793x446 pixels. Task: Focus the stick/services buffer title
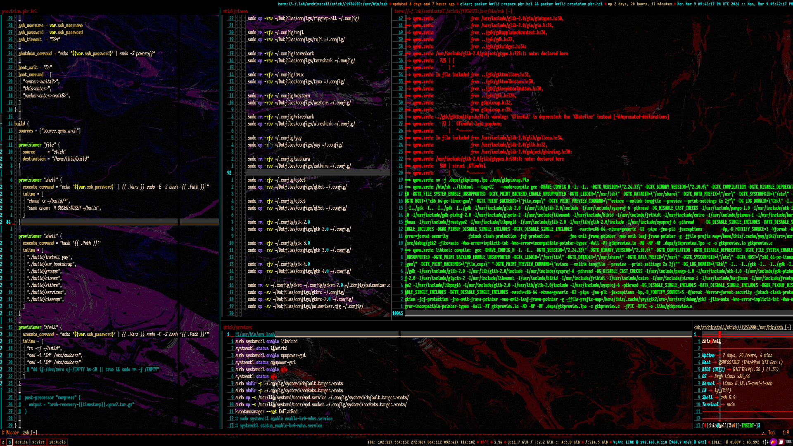[237, 327]
